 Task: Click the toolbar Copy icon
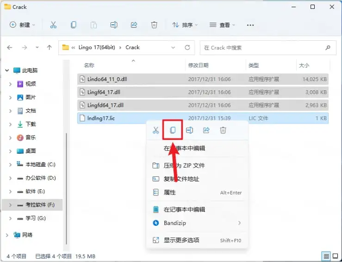coord(74,25)
